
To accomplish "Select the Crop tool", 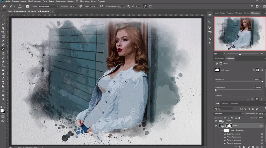I will [3, 32].
